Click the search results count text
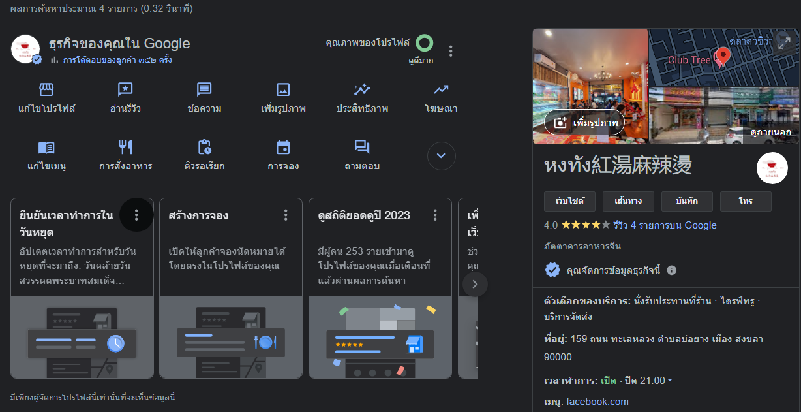 [101, 9]
